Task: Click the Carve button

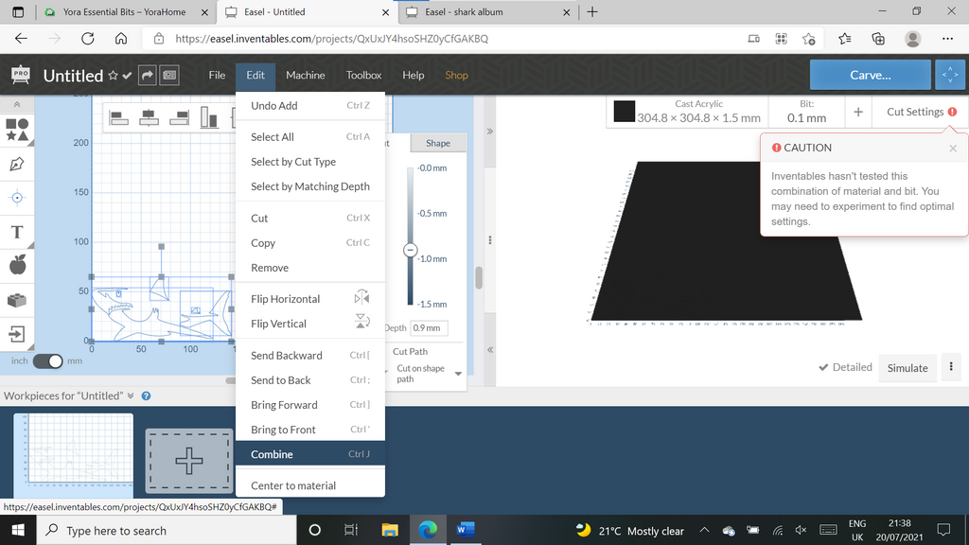Action: click(871, 75)
